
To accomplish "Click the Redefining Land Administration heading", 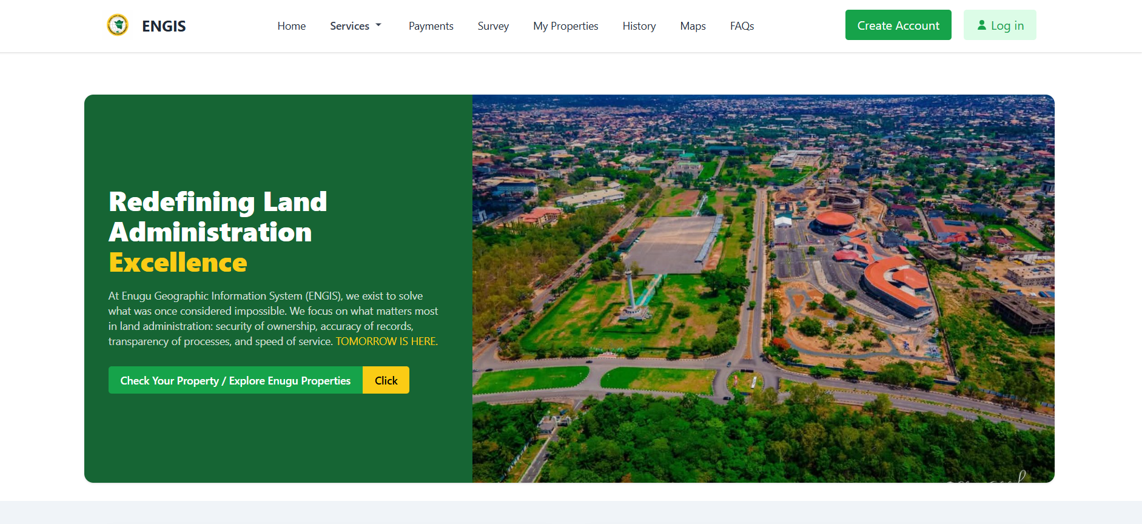I will (217, 217).
